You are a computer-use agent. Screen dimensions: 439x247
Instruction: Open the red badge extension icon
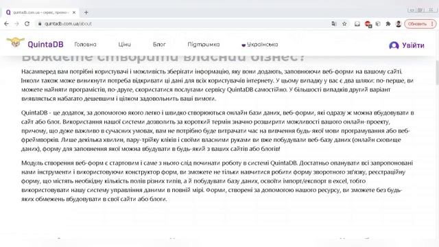tap(368, 24)
